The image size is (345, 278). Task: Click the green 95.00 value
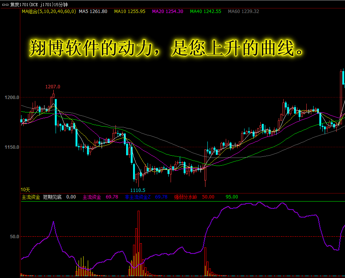coord(232,197)
